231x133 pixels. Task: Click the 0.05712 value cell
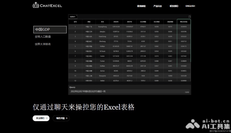(184, 41)
